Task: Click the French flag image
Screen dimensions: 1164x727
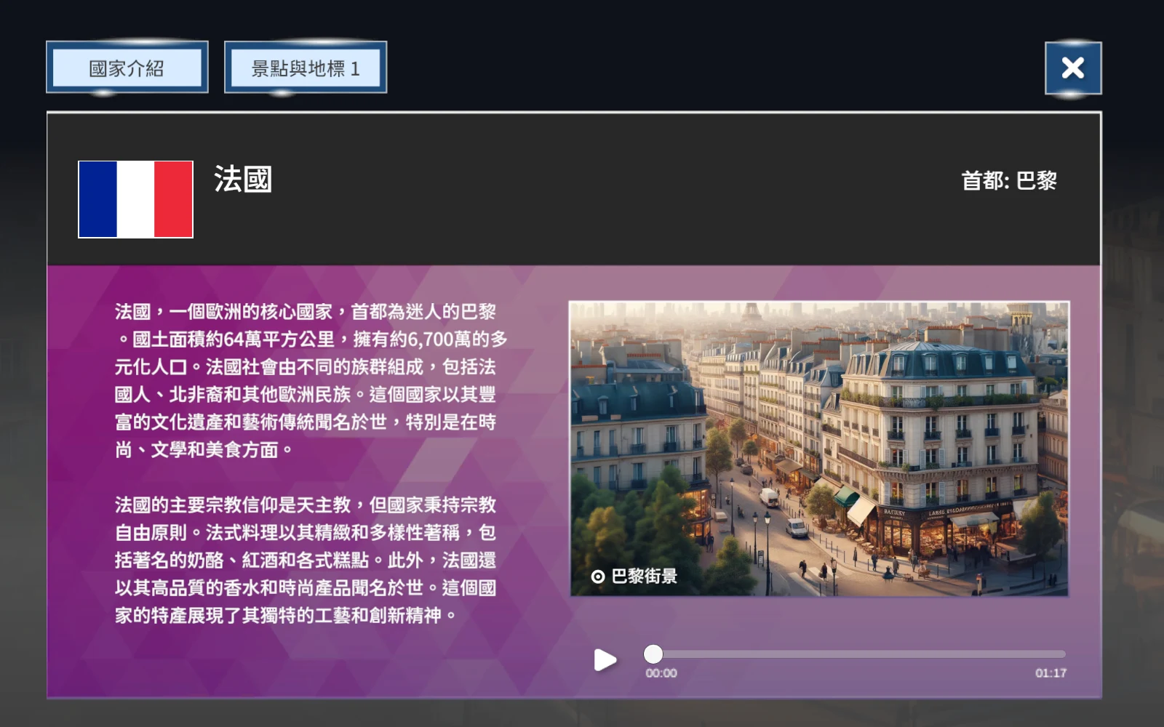Action: coord(136,199)
